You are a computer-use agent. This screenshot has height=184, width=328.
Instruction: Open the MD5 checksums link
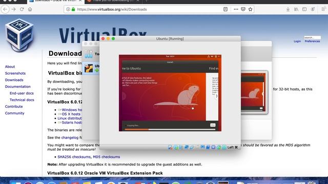pos(106,157)
